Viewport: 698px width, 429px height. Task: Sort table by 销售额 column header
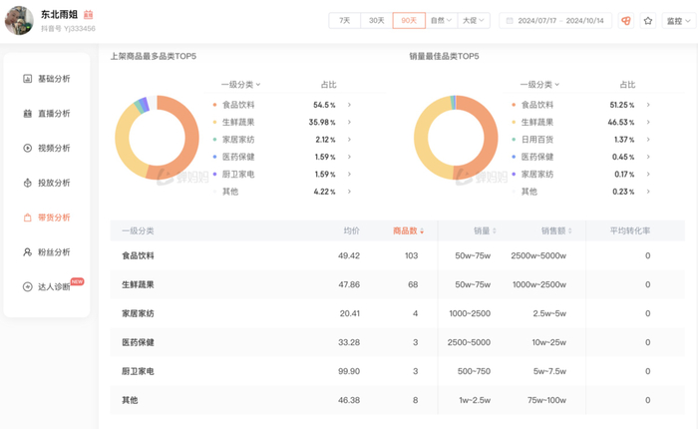[556, 231]
